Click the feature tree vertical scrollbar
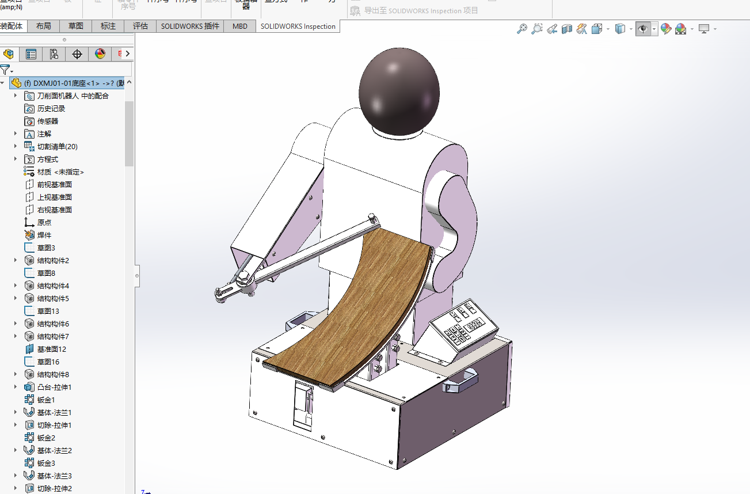750x494 pixels. (129, 134)
